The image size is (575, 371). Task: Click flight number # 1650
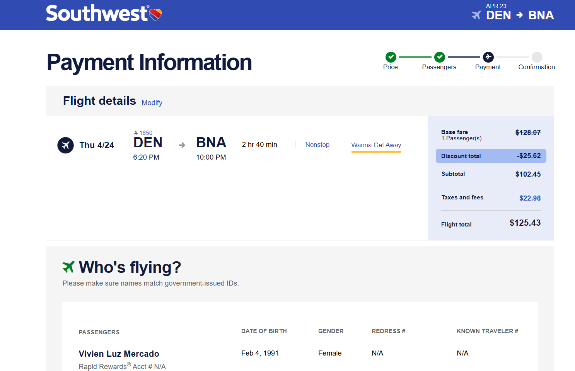click(143, 133)
